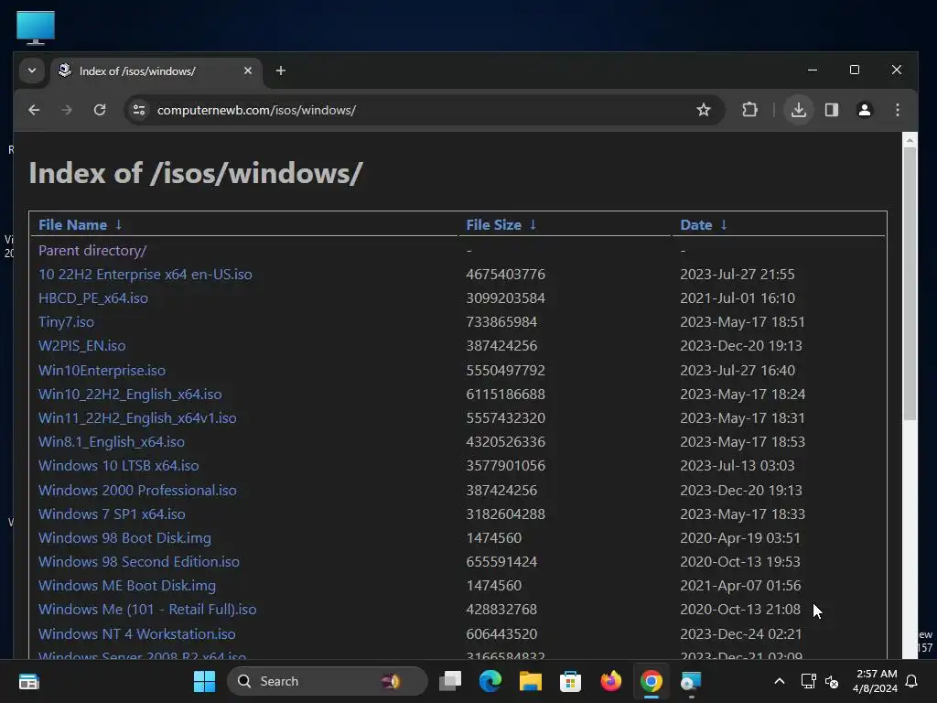Reload the current page
The image size is (937, 703).
pyautogui.click(x=99, y=110)
